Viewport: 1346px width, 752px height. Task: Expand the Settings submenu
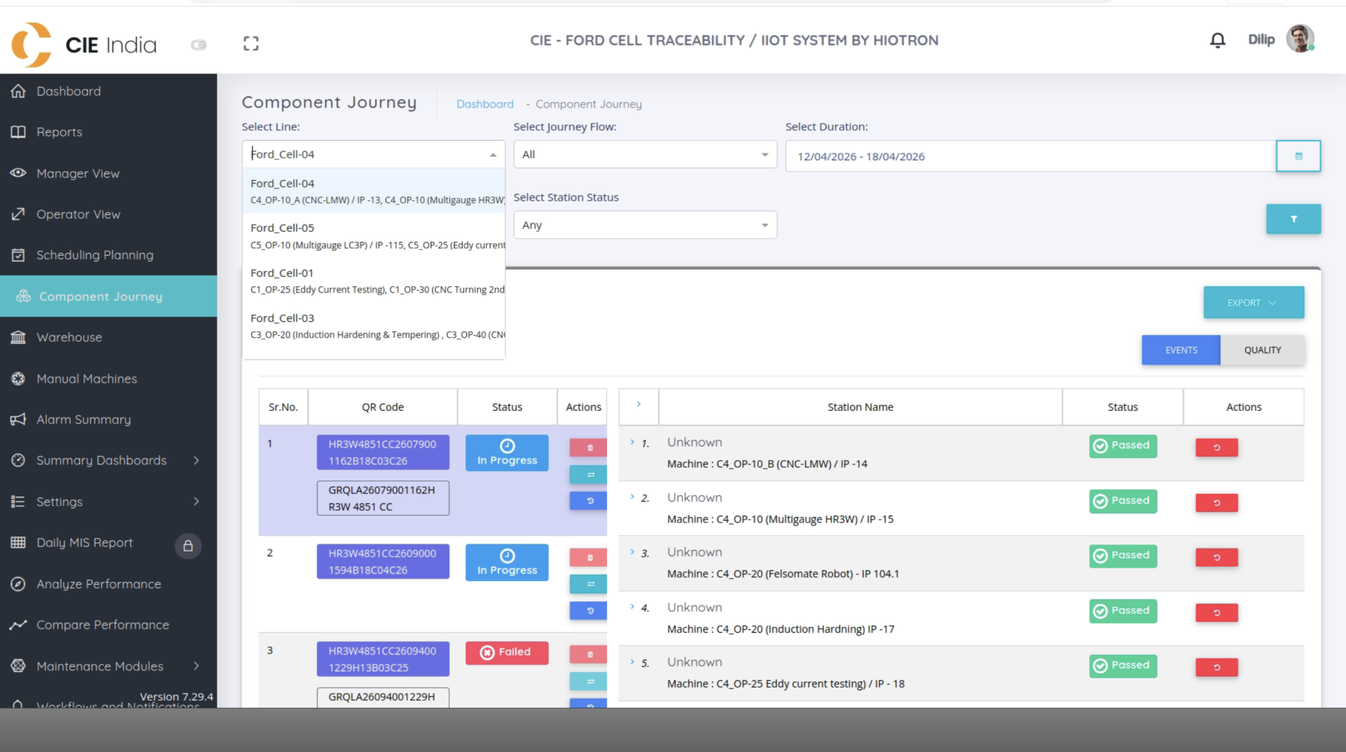(x=108, y=502)
